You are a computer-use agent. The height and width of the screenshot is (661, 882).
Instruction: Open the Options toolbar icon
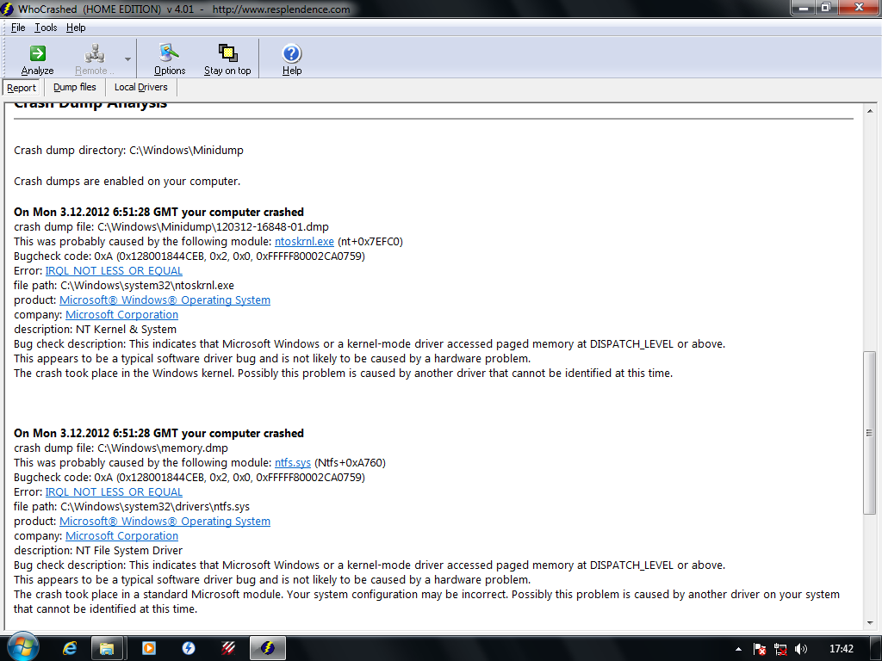pos(170,59)
